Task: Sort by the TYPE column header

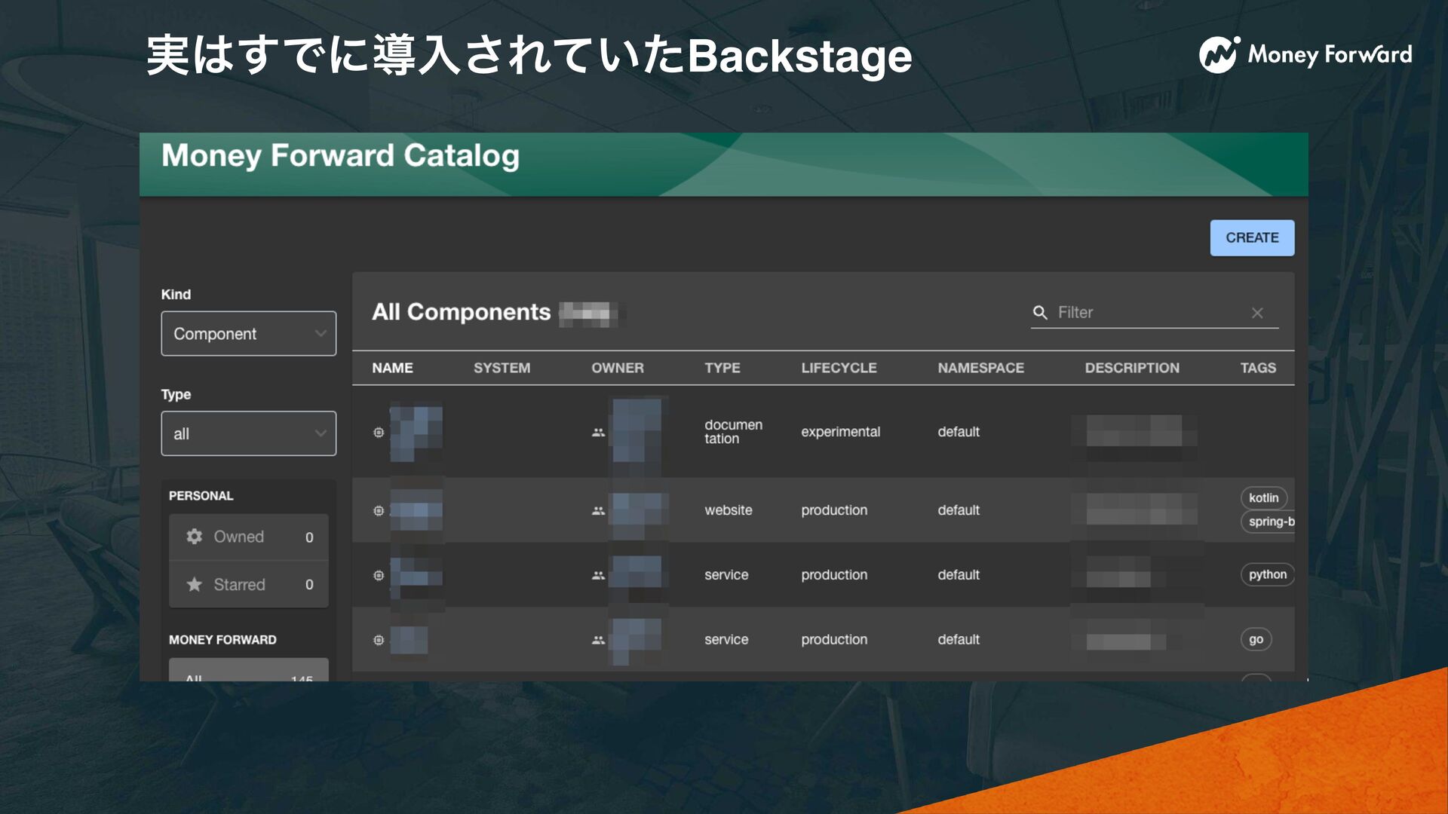Action: point(722,368)
